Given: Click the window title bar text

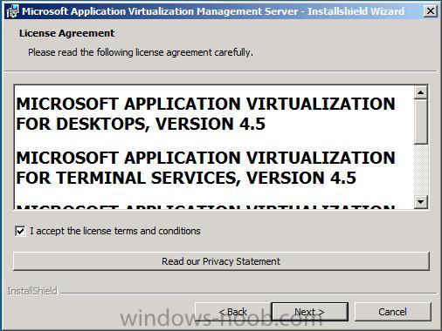Looking at the screenshot, I should 213,11.
